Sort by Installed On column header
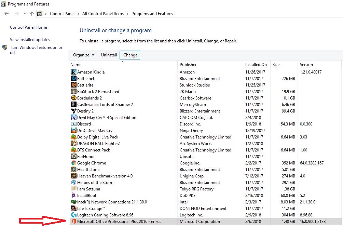The image size is (343, 226). (x=257, y=65)
